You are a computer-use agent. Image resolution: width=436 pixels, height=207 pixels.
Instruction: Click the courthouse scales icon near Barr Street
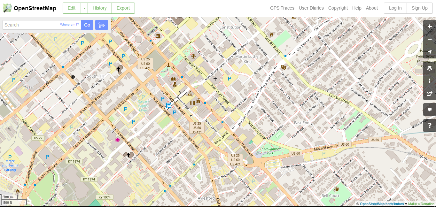(193, 56)
